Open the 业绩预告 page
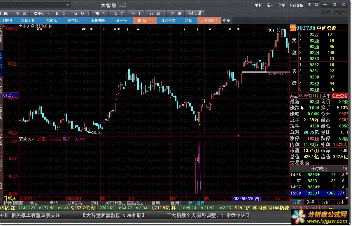The height and width of the screenshot is (226, 352). [x=168, y=20]
